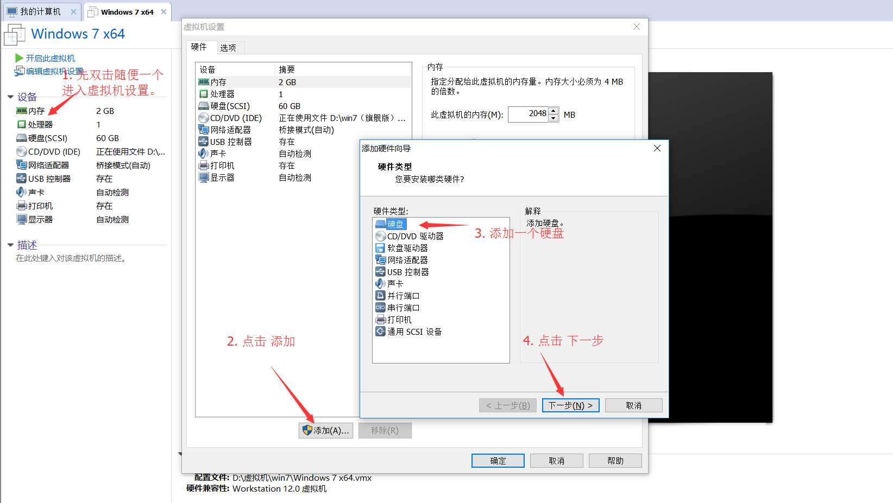The height and width of the screenshot is (503, 893).
Task: Click the green power-on play icon
Action: point(19,58)
